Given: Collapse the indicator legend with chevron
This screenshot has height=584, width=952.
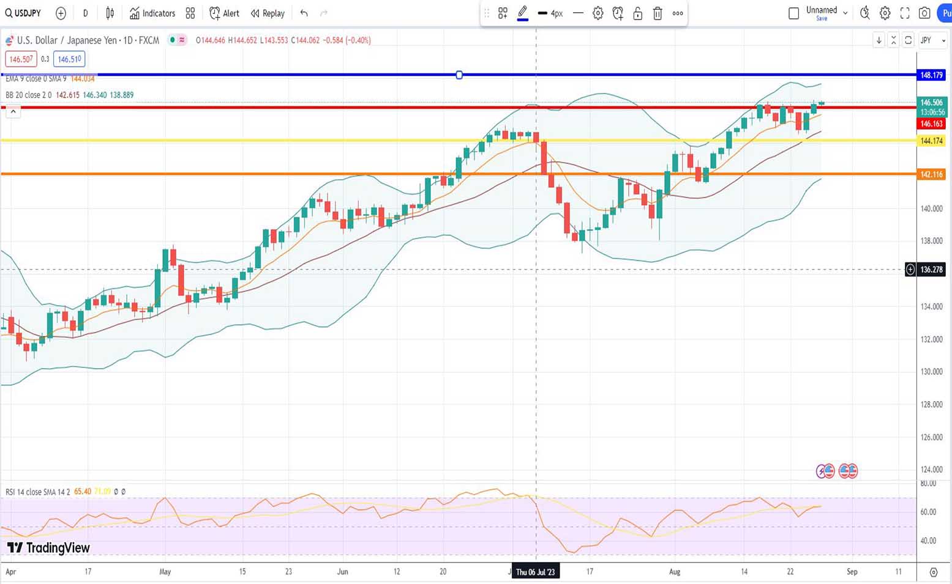Looking at the screenshot, I should click(x=13, y=111).
